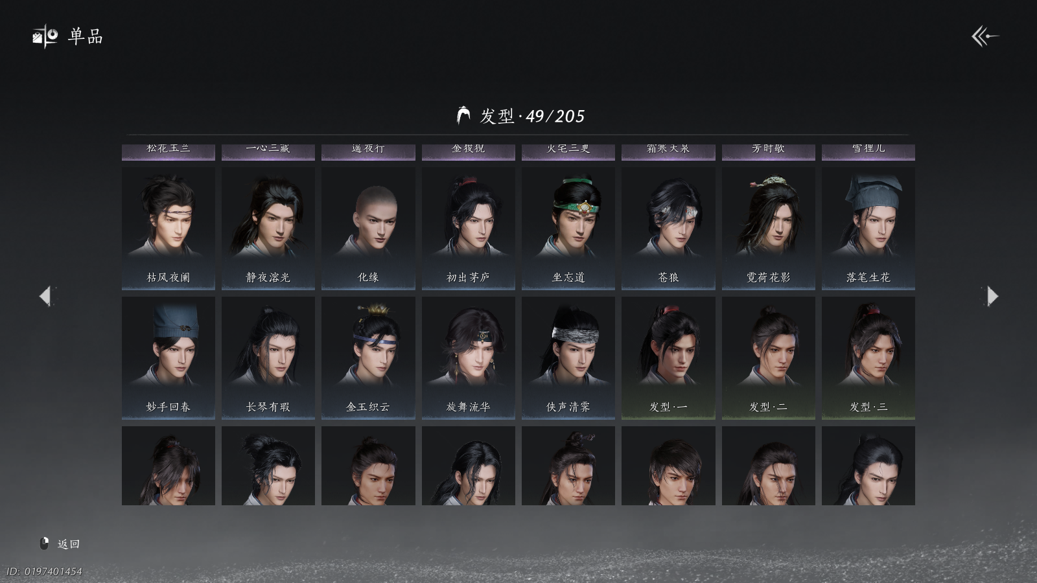Pick the 发型·三 hairstyle
The height and width of the screenshot is (583, 1037).
(868, 358)
